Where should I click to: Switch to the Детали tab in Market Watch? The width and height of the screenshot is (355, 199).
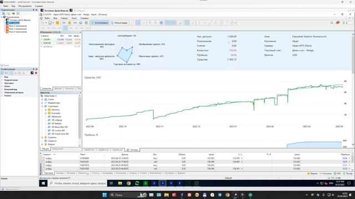tap(58, 88)
